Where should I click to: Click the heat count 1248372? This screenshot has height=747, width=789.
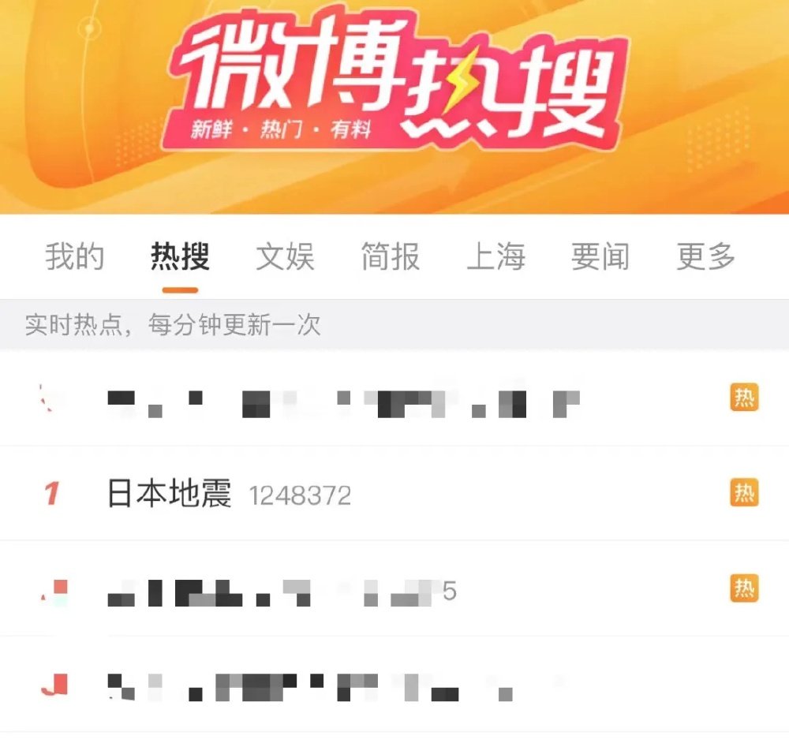[x=300, y=496]
